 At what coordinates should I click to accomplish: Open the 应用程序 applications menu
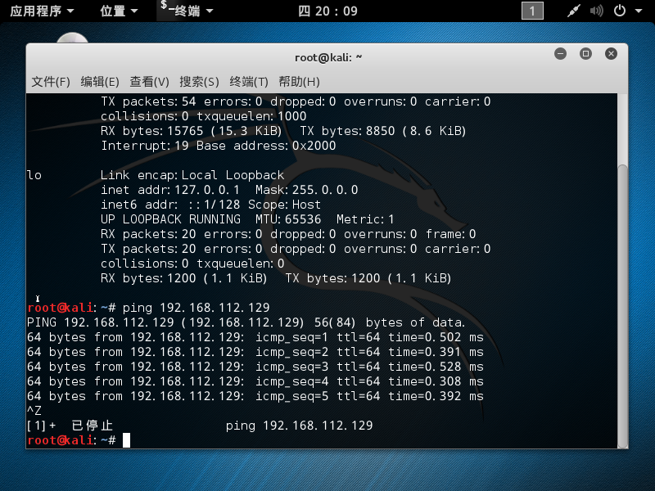click(x=42, y=11)
